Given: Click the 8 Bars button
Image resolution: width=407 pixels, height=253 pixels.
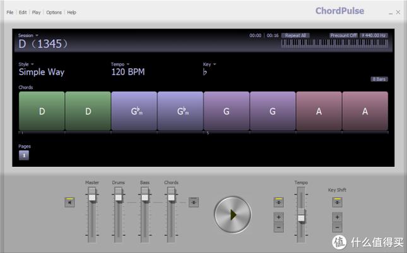Looking at the screenshot, I should [379, 79].
